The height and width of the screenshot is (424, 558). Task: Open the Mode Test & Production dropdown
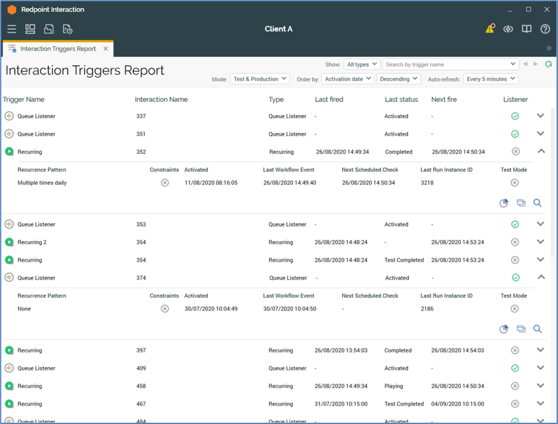(x=260, y=79)
